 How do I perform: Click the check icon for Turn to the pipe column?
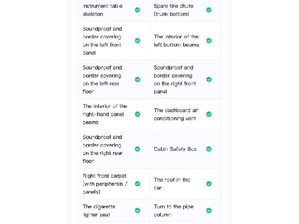point(209,210)
